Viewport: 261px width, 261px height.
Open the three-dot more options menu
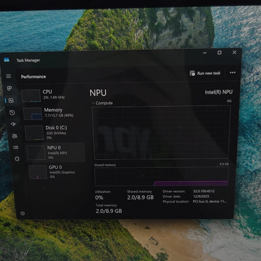(233, 73)
